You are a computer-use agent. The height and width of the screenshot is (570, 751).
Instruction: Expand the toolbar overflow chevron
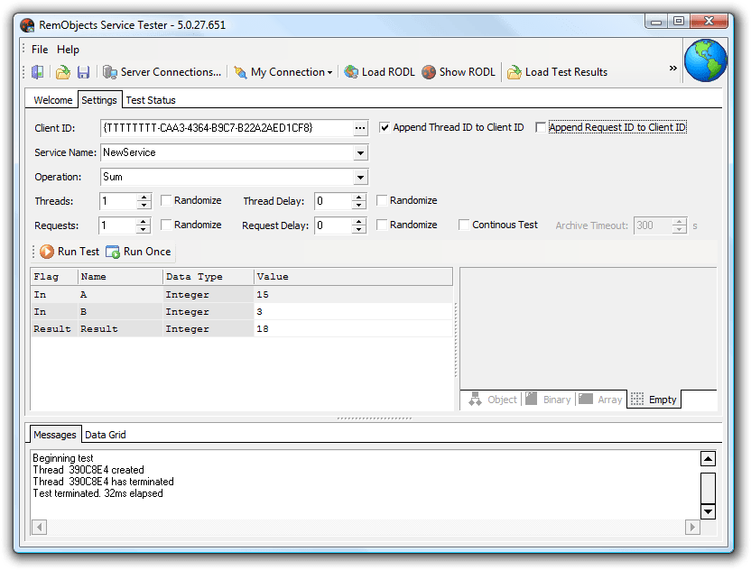pyautogui.click(x=673, y=69)
